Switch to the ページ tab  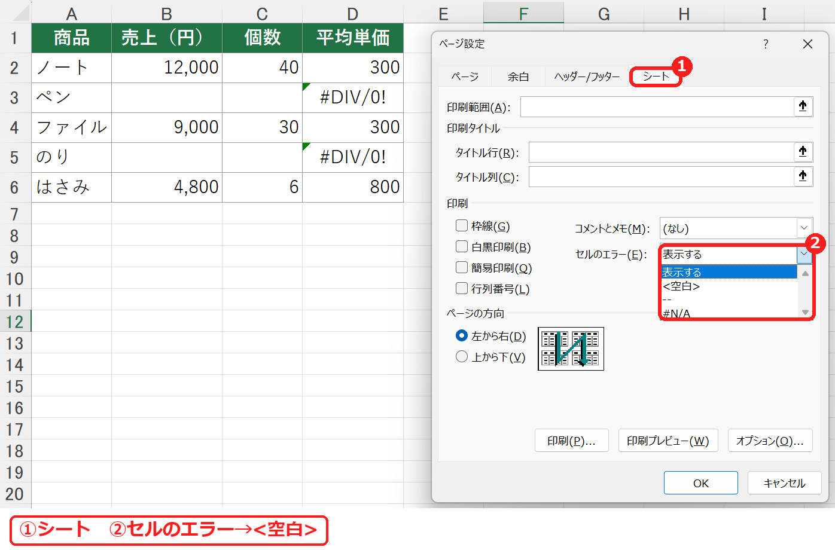pyautogui.click(x=465, y=77)
